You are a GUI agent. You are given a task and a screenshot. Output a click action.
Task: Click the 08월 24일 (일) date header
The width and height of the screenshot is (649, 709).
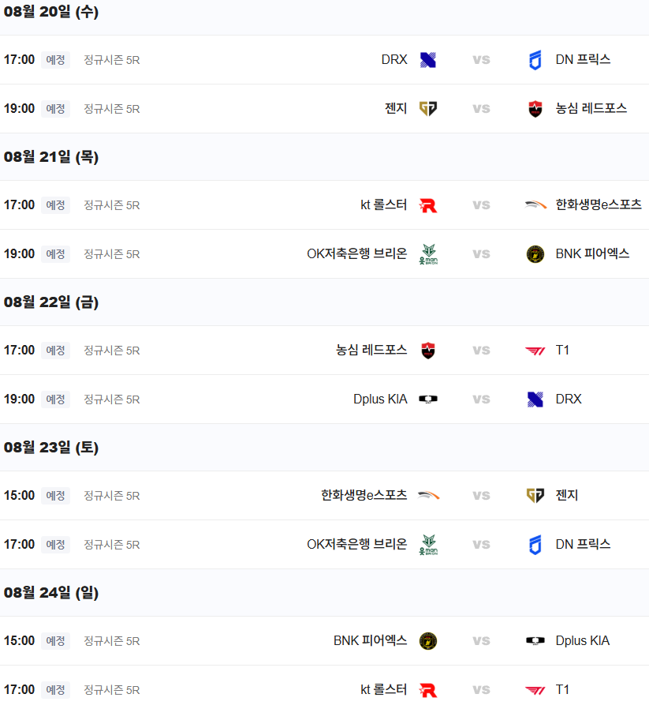(51, 592)
